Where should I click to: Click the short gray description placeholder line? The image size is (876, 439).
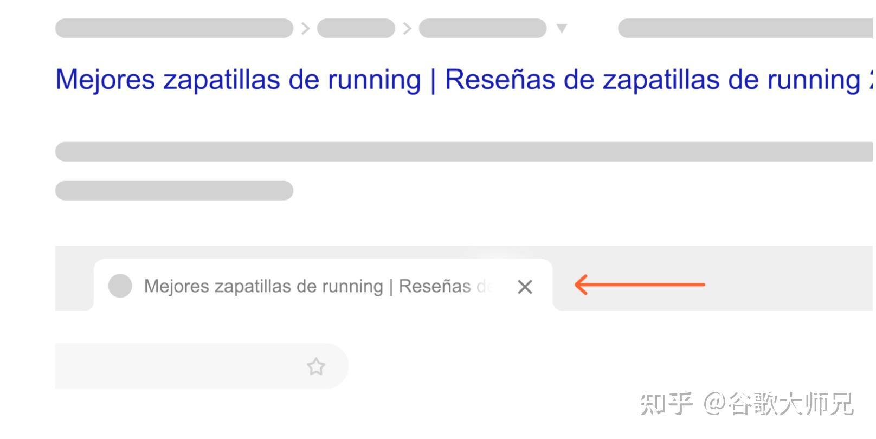point(174,191)
